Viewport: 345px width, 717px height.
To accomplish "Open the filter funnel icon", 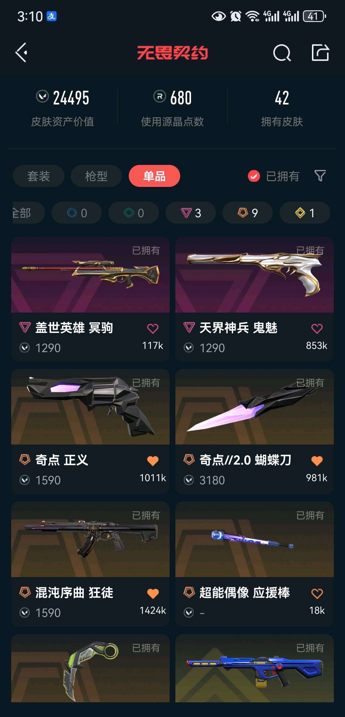I will pos(320,176).
